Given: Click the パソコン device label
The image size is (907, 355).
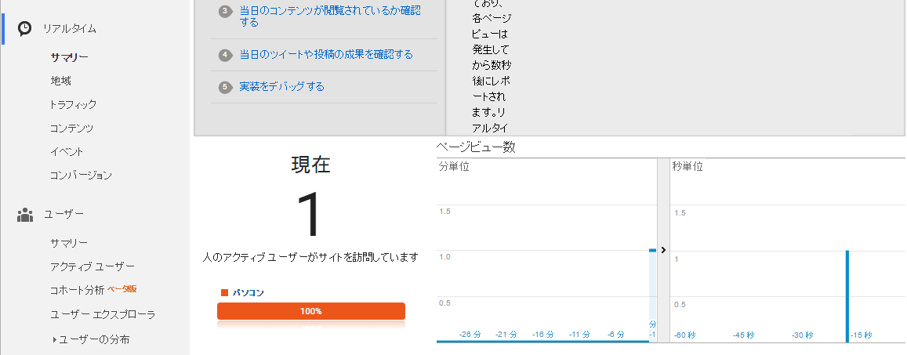Looking at the screenshot, I should point(249,292).
